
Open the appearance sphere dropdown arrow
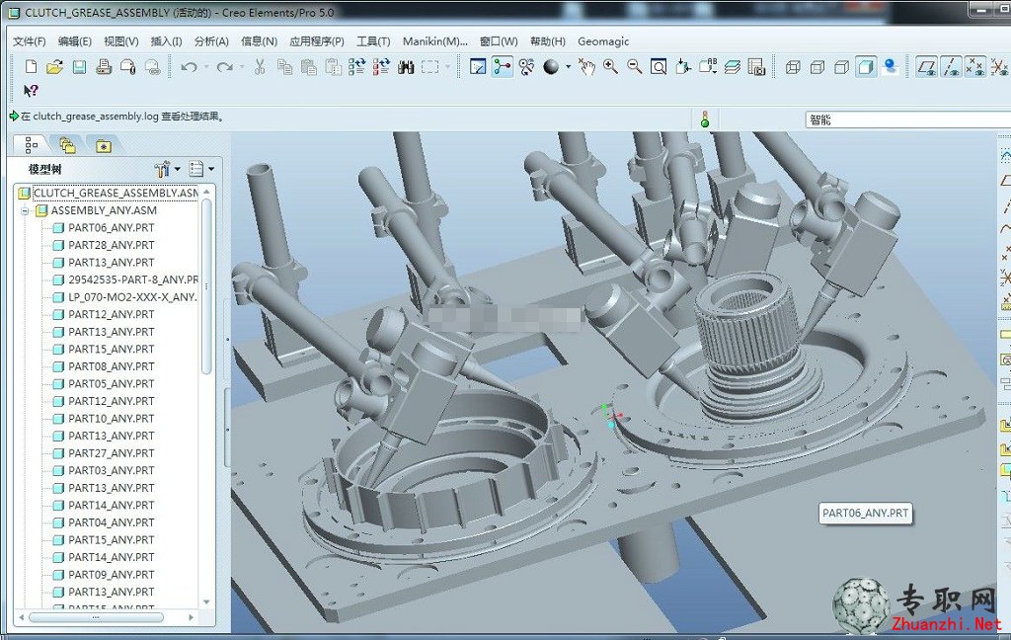click(568, 66)
